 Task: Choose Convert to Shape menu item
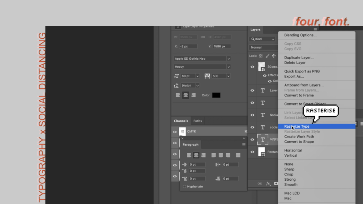click(299, 142)
